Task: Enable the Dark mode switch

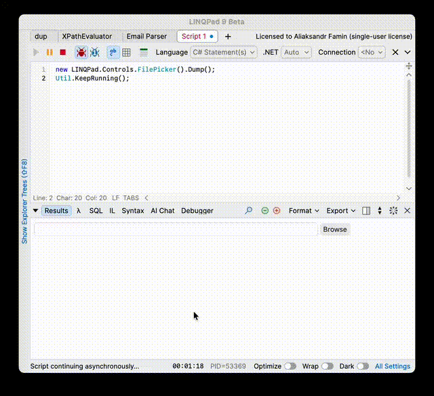Action: pyautogui.click(x=363, y=366)
